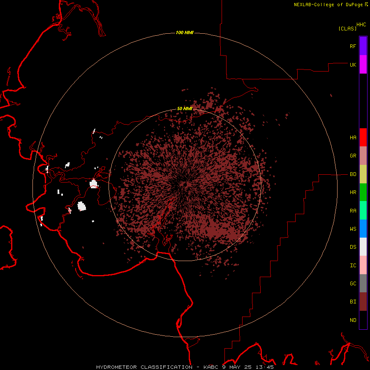This screenshot has width=370, height=370.
Task: Click the gray GC legend swatch
Action: 363,283
